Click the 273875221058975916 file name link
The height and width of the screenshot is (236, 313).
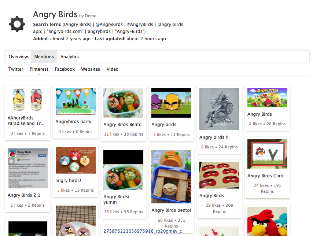pyautogui.click(x=143, y=231)
